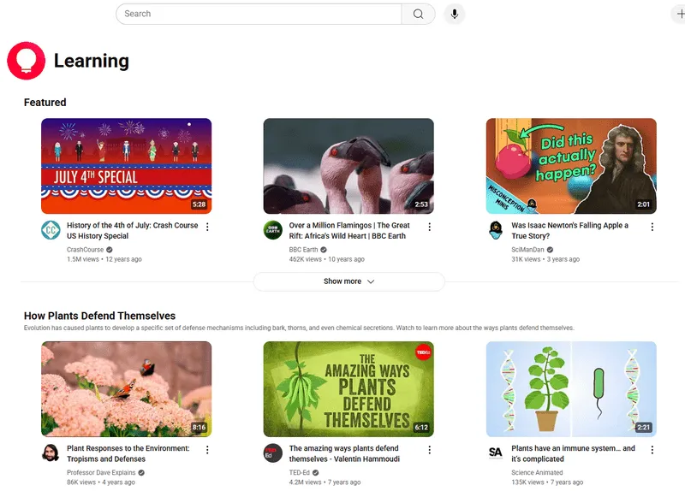Go to Science Animated channel link

[537, 473]
